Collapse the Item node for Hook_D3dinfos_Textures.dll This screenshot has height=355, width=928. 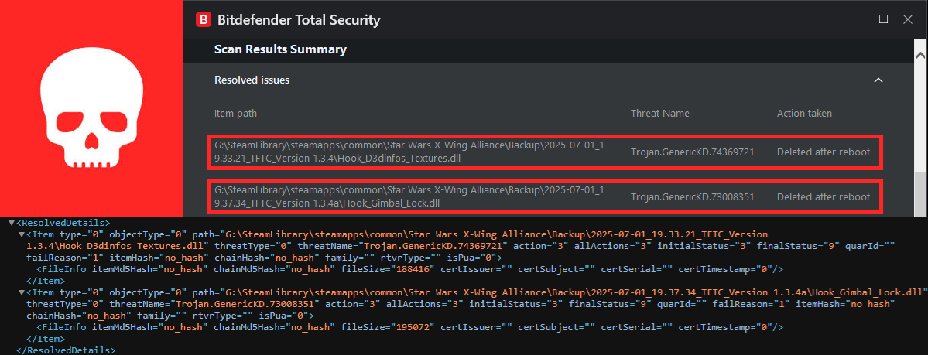(22, 235)
